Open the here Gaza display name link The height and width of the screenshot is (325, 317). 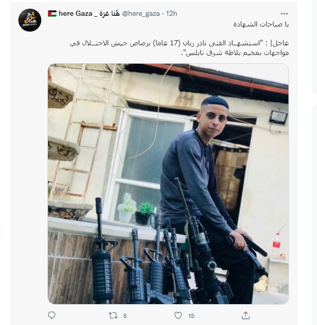89,13
